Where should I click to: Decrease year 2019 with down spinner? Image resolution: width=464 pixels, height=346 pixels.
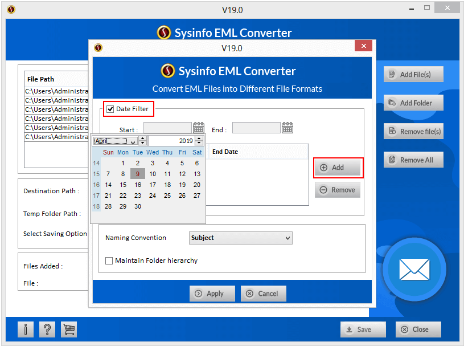coord(199,143)
